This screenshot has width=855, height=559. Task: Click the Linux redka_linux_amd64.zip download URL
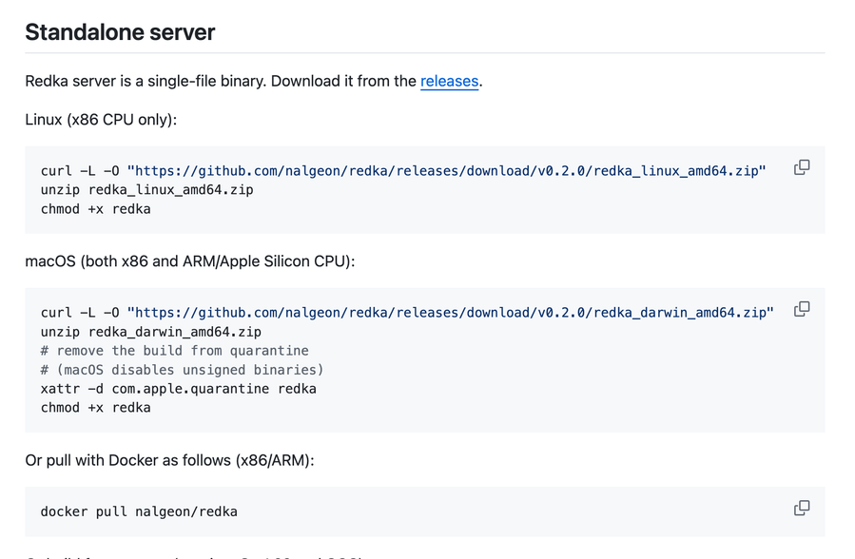[x=447, y=171]
